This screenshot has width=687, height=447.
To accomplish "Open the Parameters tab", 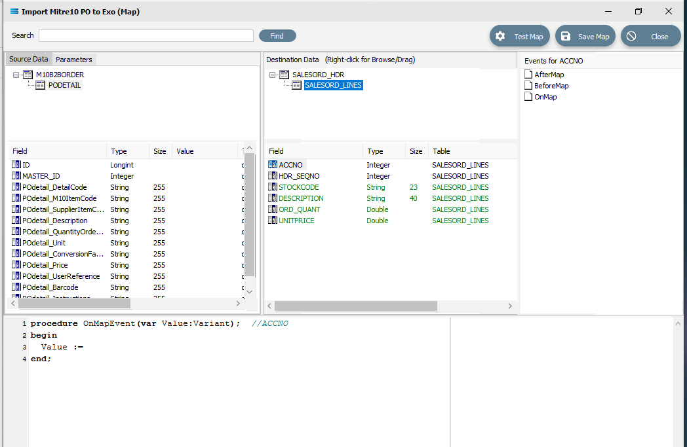I will (x=73, y=60).
